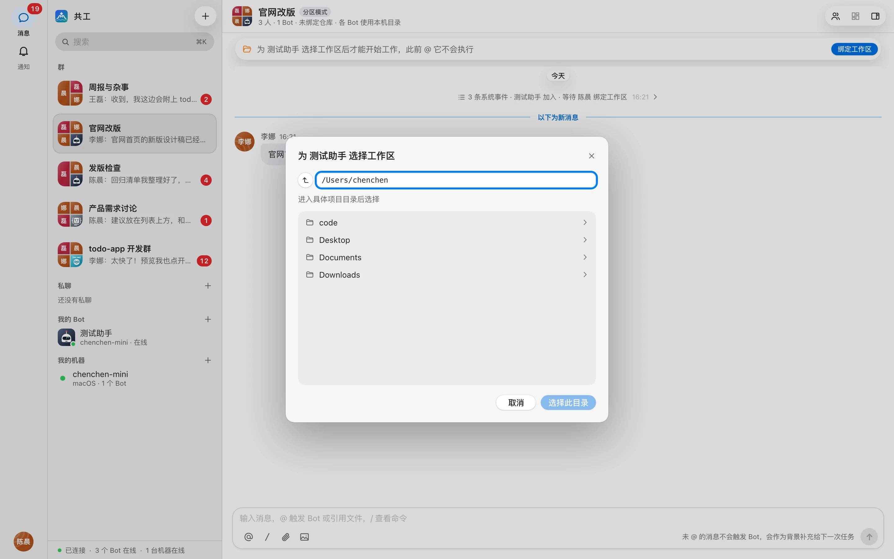Click the image upload icon in composer
Screen dimensions: 894x559
(x=305, y=537)
